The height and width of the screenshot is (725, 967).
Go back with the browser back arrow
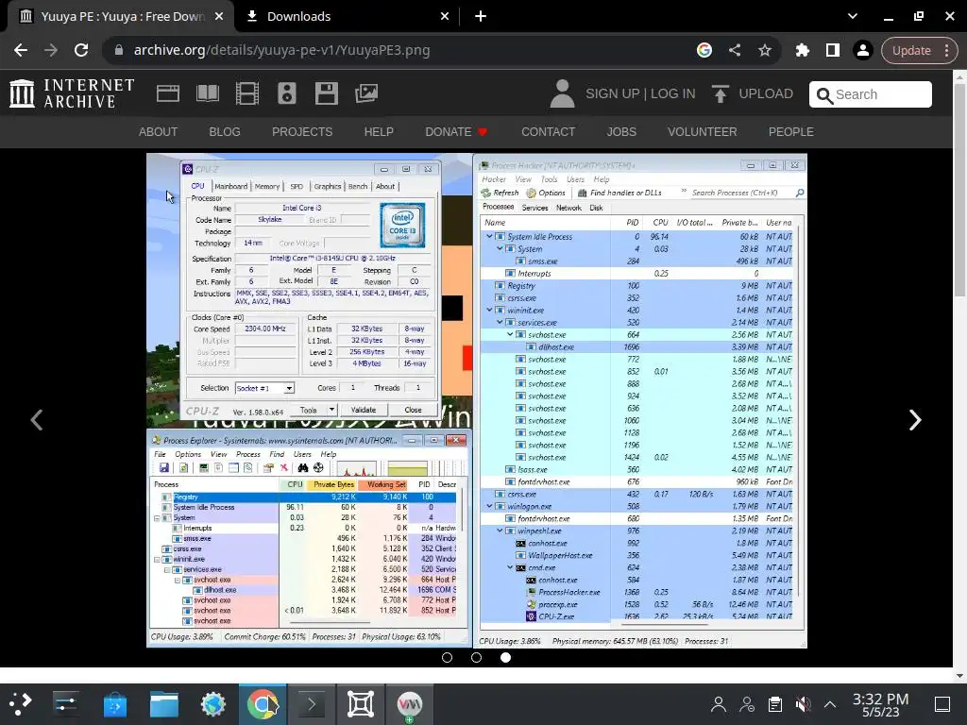coord(21,51)
